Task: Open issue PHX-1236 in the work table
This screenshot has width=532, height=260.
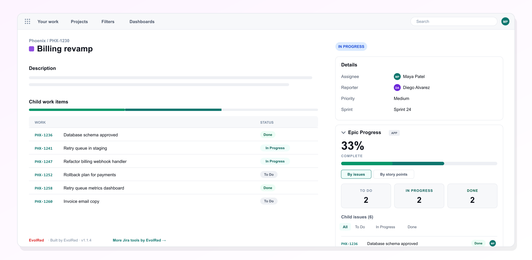Action: [44, 135]
